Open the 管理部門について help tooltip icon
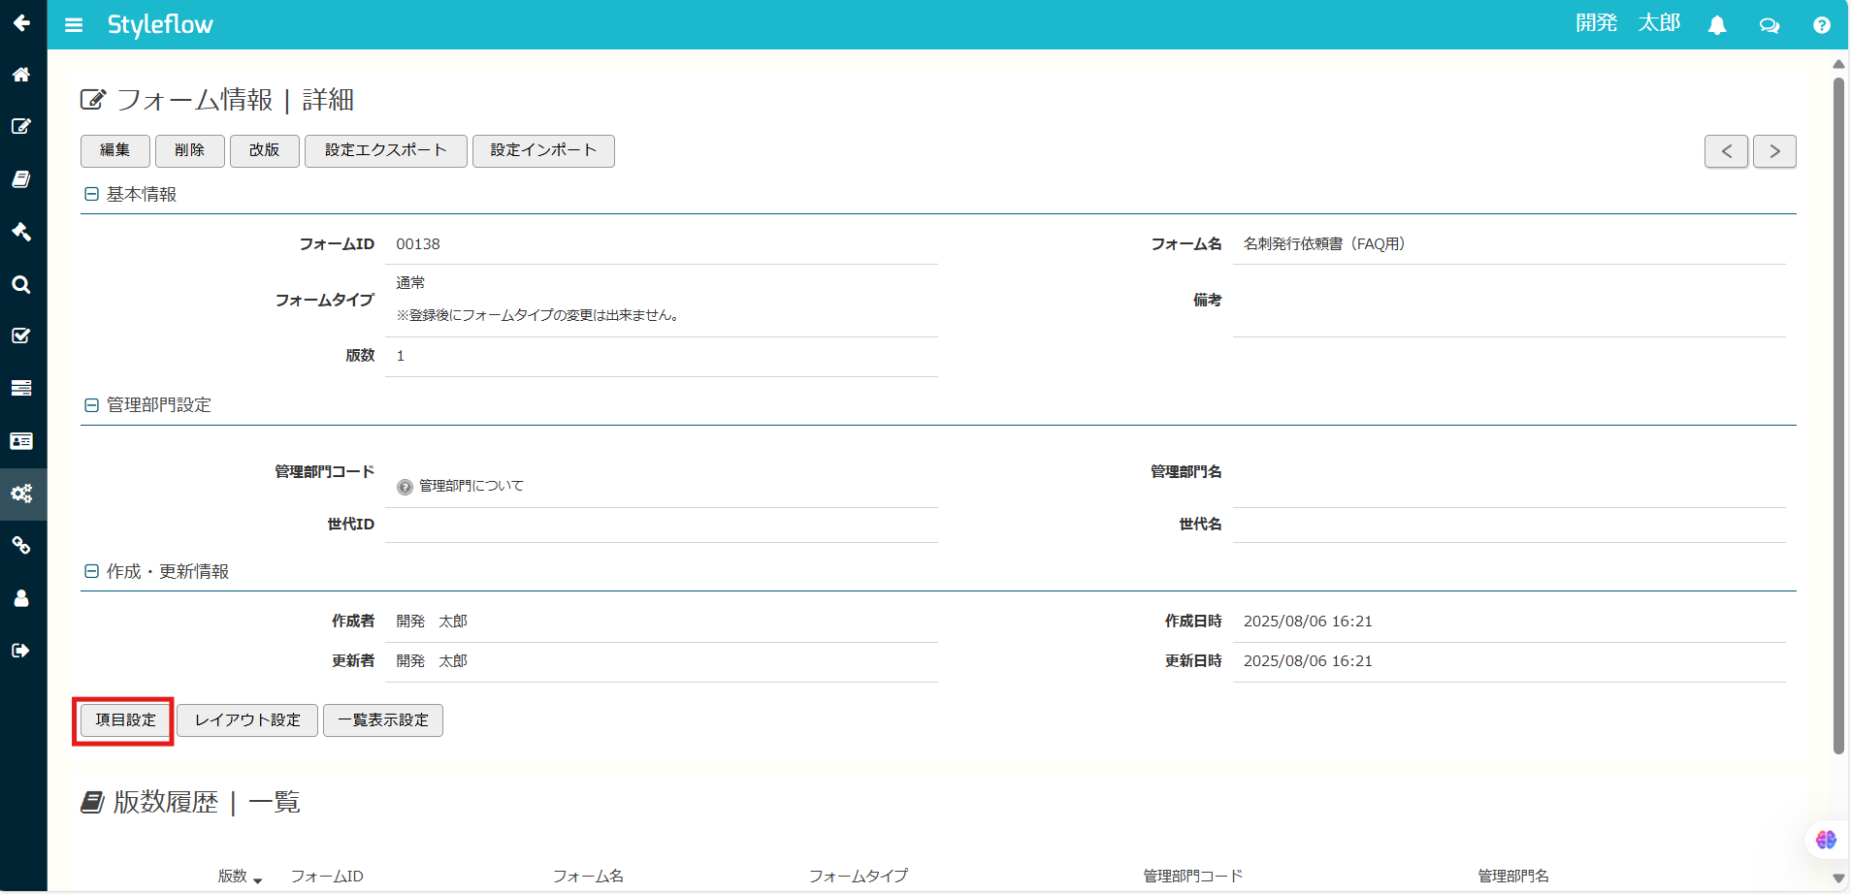This screenshot has width=1851, height=894. pos(404,487)
